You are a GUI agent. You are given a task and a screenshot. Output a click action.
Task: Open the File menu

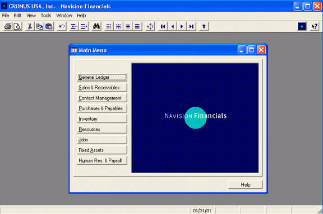point(6,16)
